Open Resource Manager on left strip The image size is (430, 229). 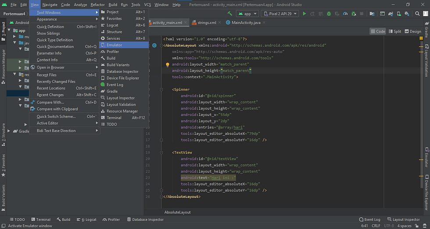(x=4, y=66)
